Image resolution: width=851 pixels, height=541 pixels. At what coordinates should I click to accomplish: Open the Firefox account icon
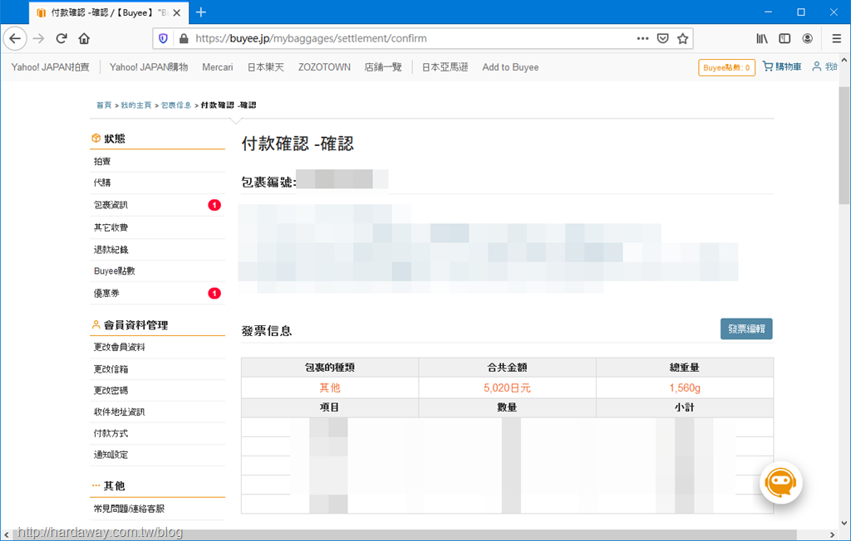coord(808,38)
